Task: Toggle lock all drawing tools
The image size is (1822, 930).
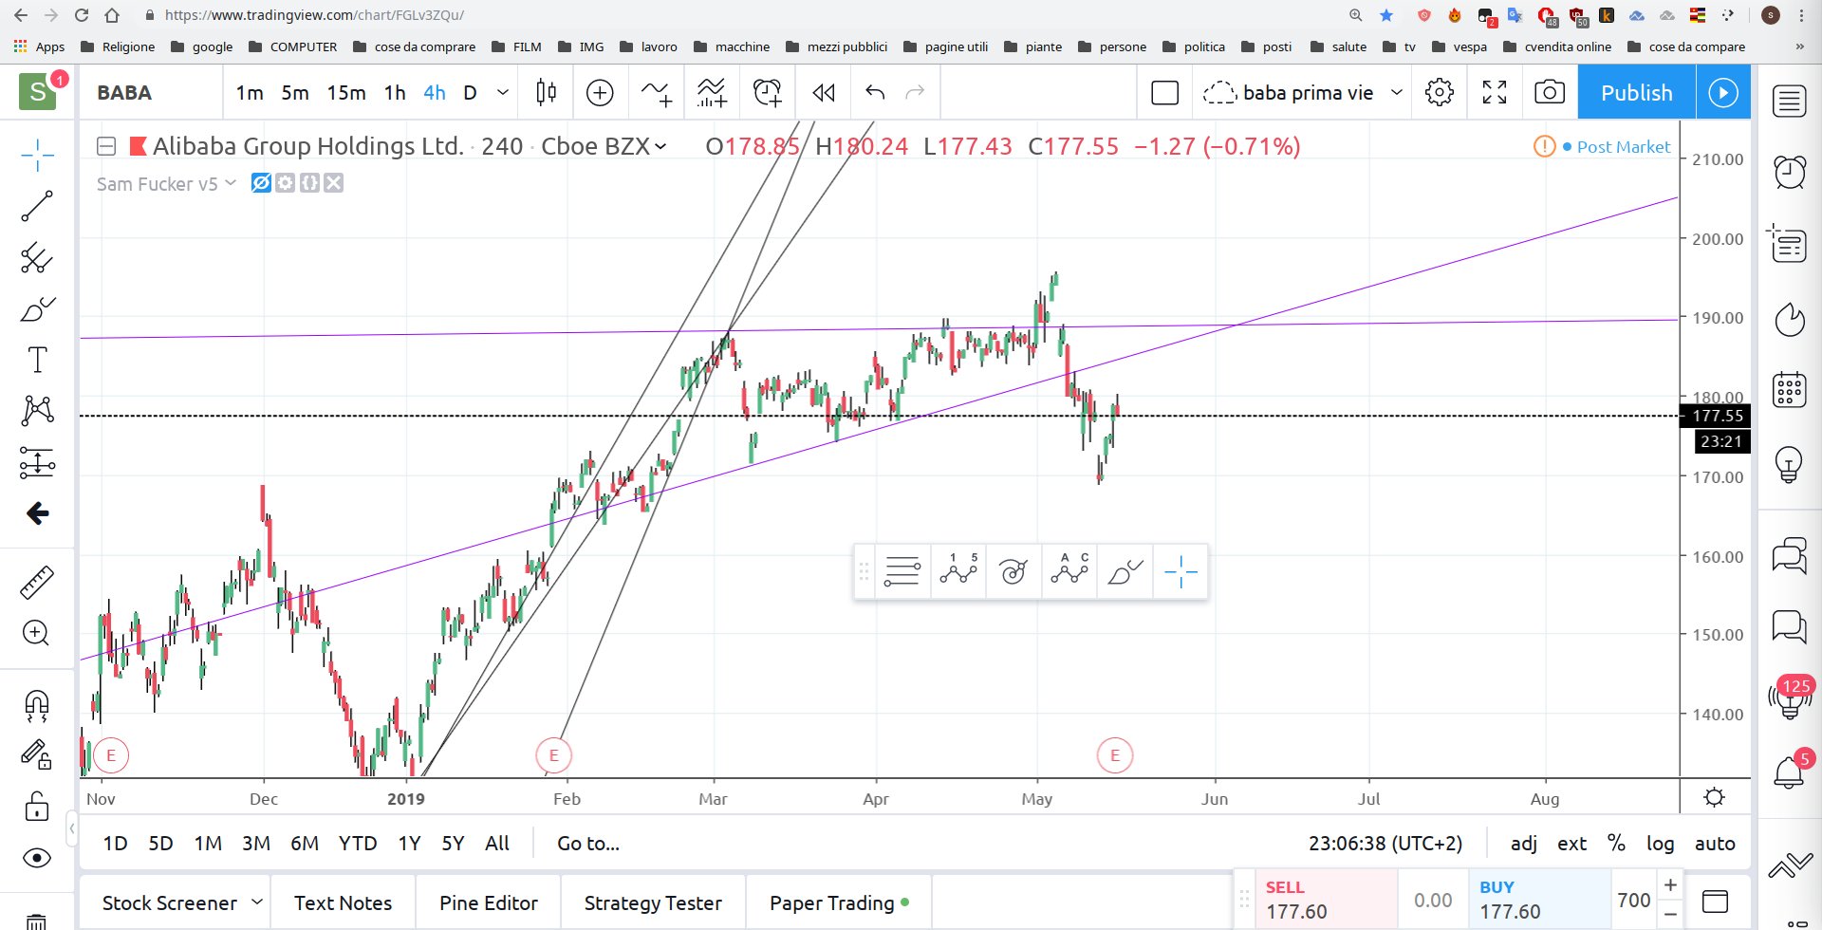Action: 37,807
